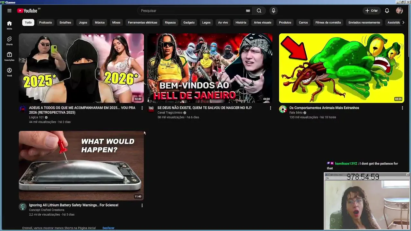Click the Criar button

click(x=372, y=11)
